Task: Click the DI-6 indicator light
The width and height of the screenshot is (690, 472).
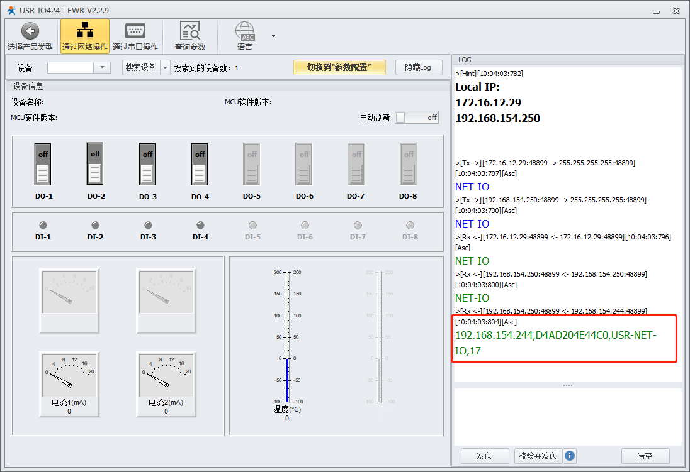Action: coord(305,226)
